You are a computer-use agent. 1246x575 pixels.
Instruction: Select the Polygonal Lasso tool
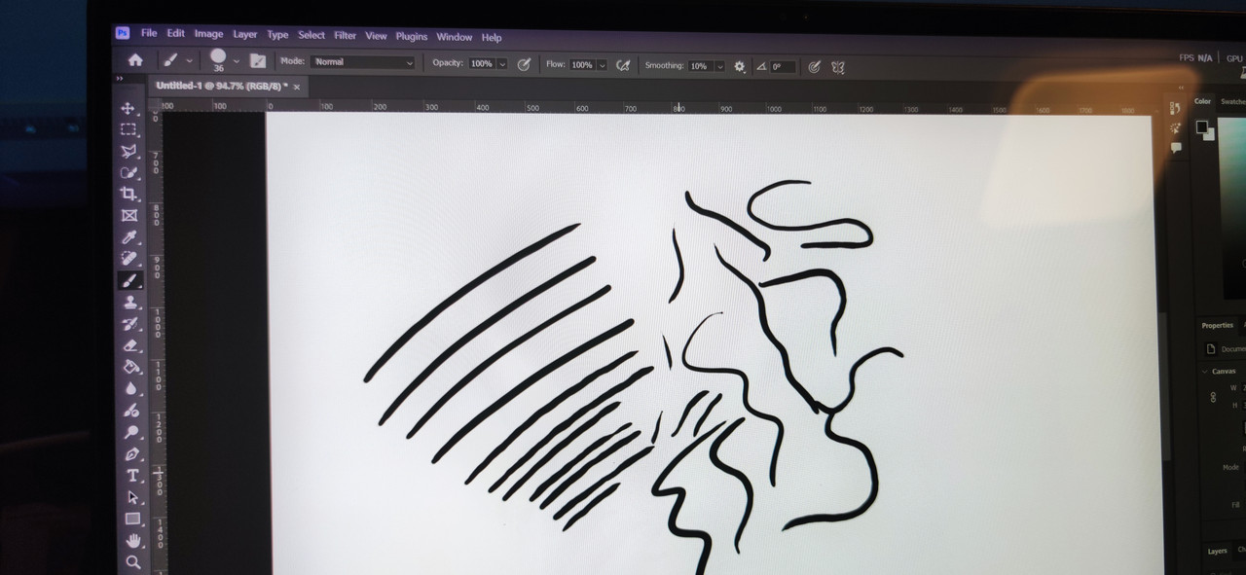click(128, 151)
